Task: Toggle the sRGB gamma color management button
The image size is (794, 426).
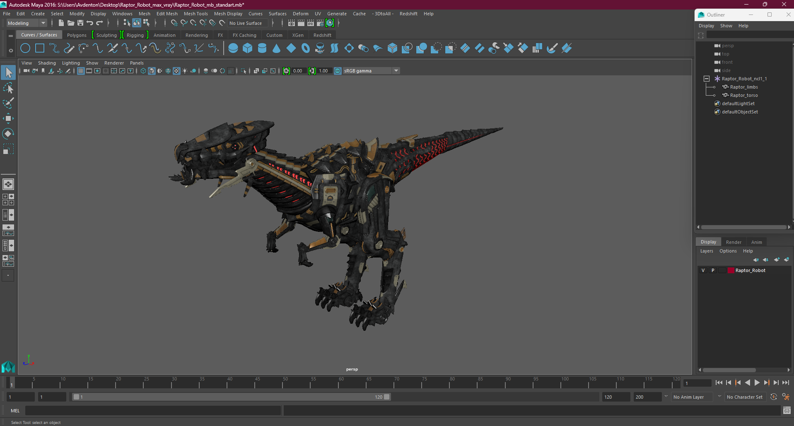Action: [338, 71]
